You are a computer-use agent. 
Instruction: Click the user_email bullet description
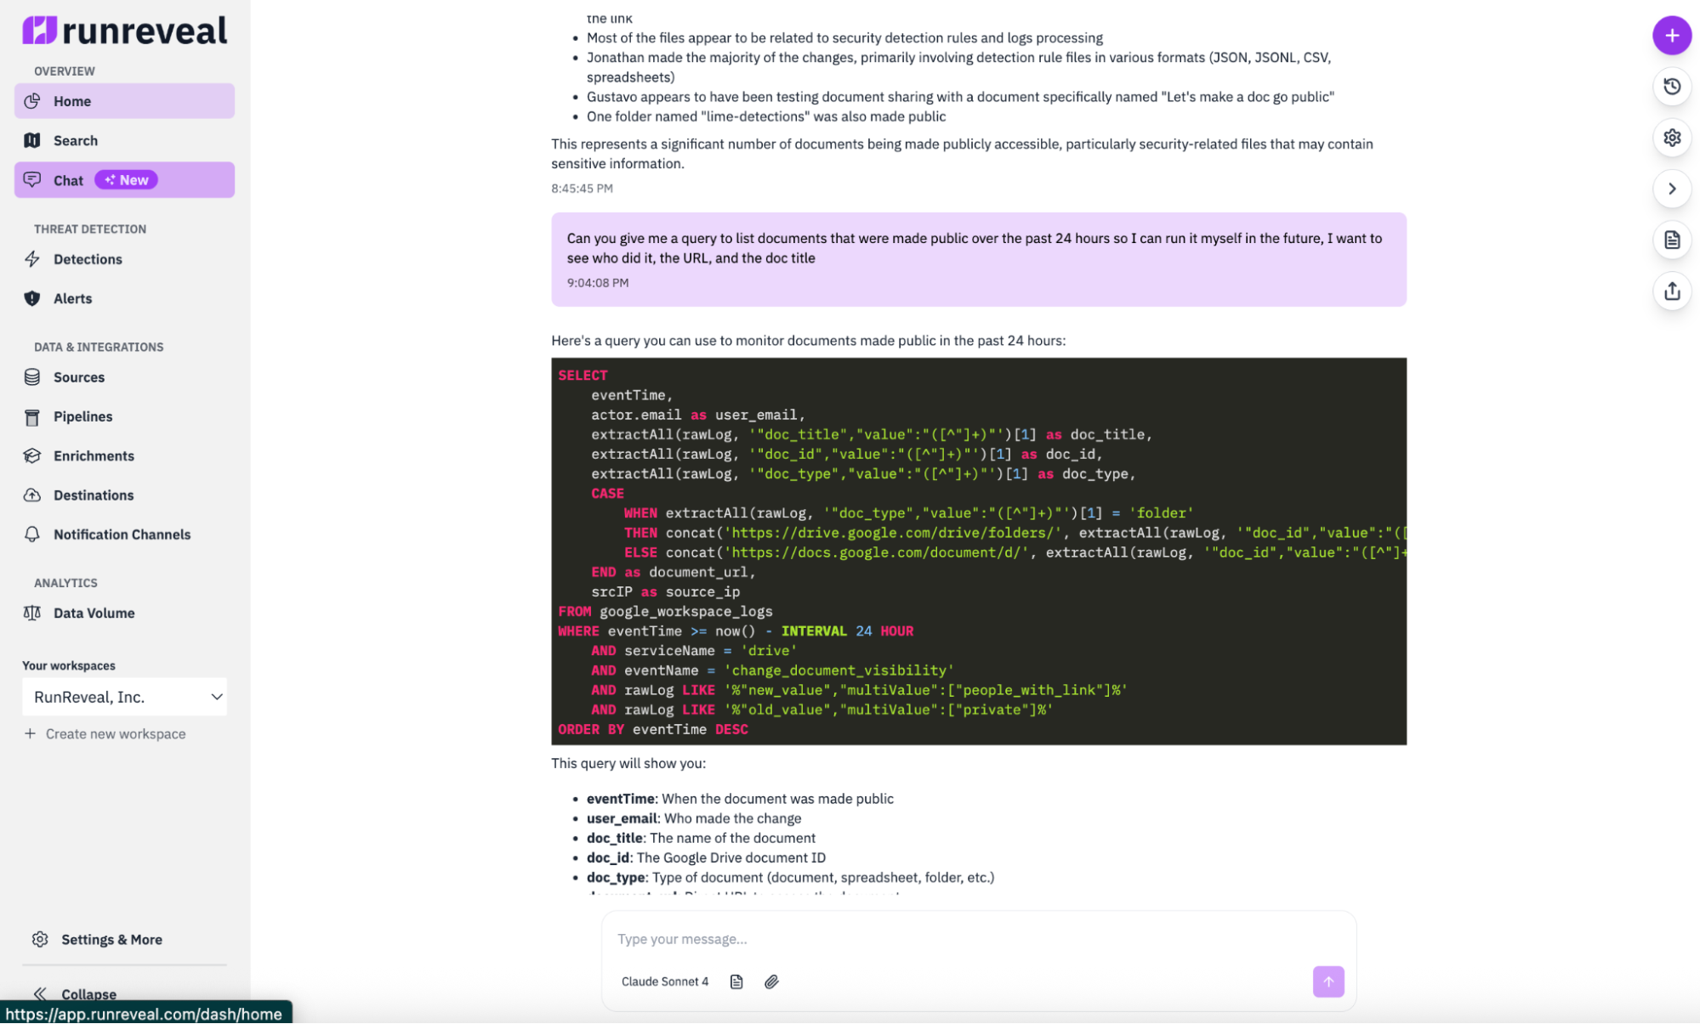tap(694, 818)
